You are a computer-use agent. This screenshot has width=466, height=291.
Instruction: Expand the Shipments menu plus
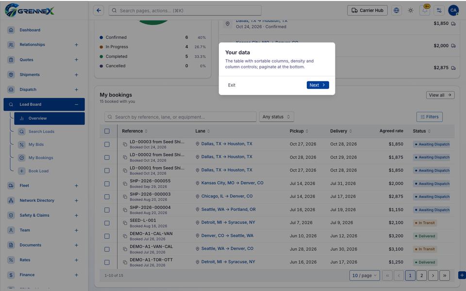(76, 75)
